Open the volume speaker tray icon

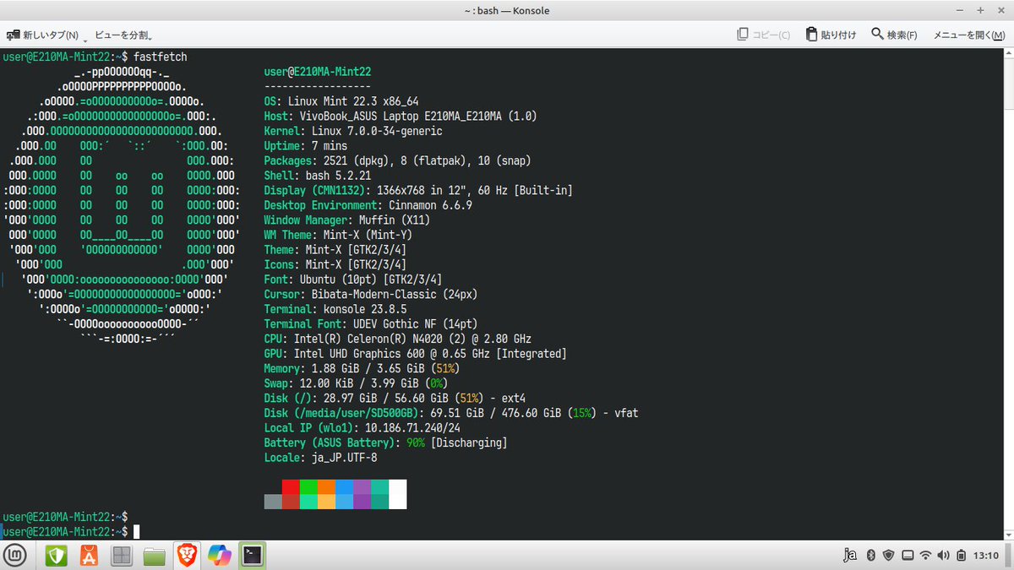944,556
